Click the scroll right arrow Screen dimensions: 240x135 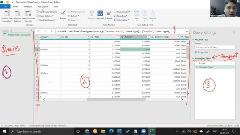click(x=182, y=99)
